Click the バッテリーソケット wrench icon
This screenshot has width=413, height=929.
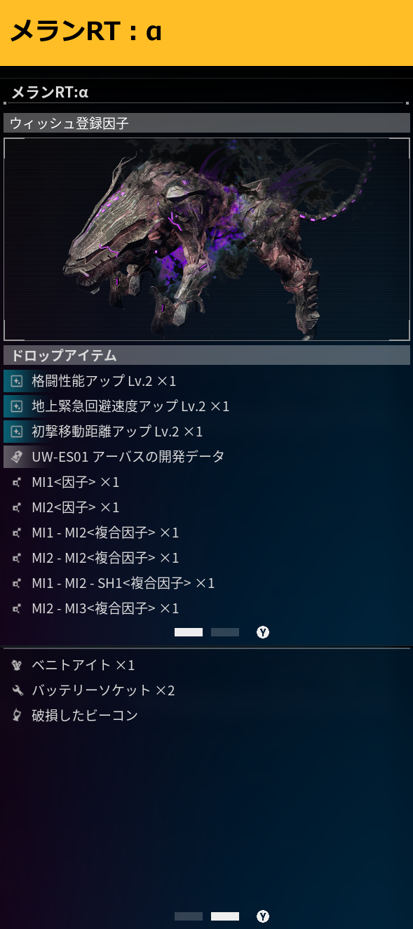click(x=18, y=690)
